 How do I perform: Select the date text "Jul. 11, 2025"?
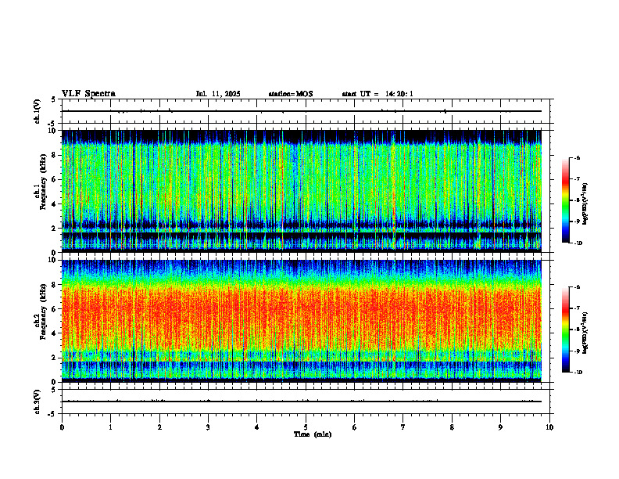[218, 94]
